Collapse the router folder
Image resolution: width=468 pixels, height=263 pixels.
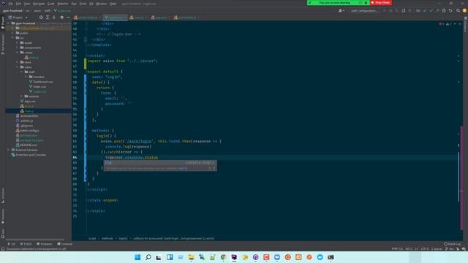click(17, 52)
